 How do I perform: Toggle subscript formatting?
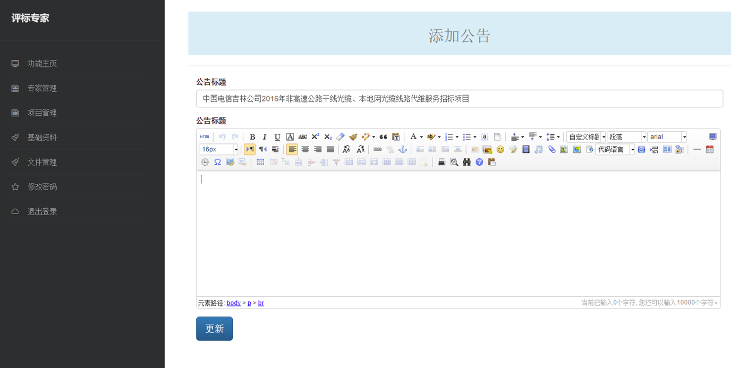[x=328, y=136]
